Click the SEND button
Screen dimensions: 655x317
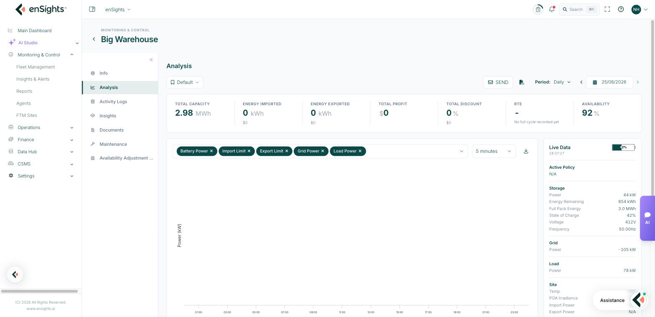click(x=498, y=82)
